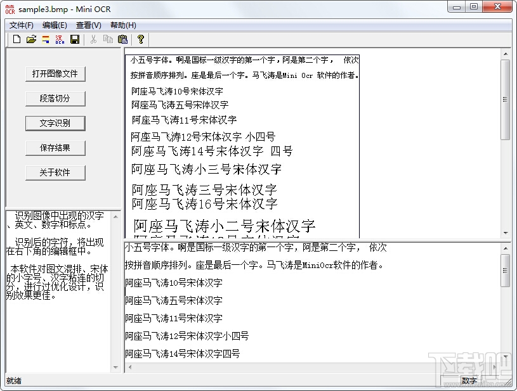
Task: Click the help text starting 本软件对图文混排
Action: pyautogui.click(x=57, y=282)
